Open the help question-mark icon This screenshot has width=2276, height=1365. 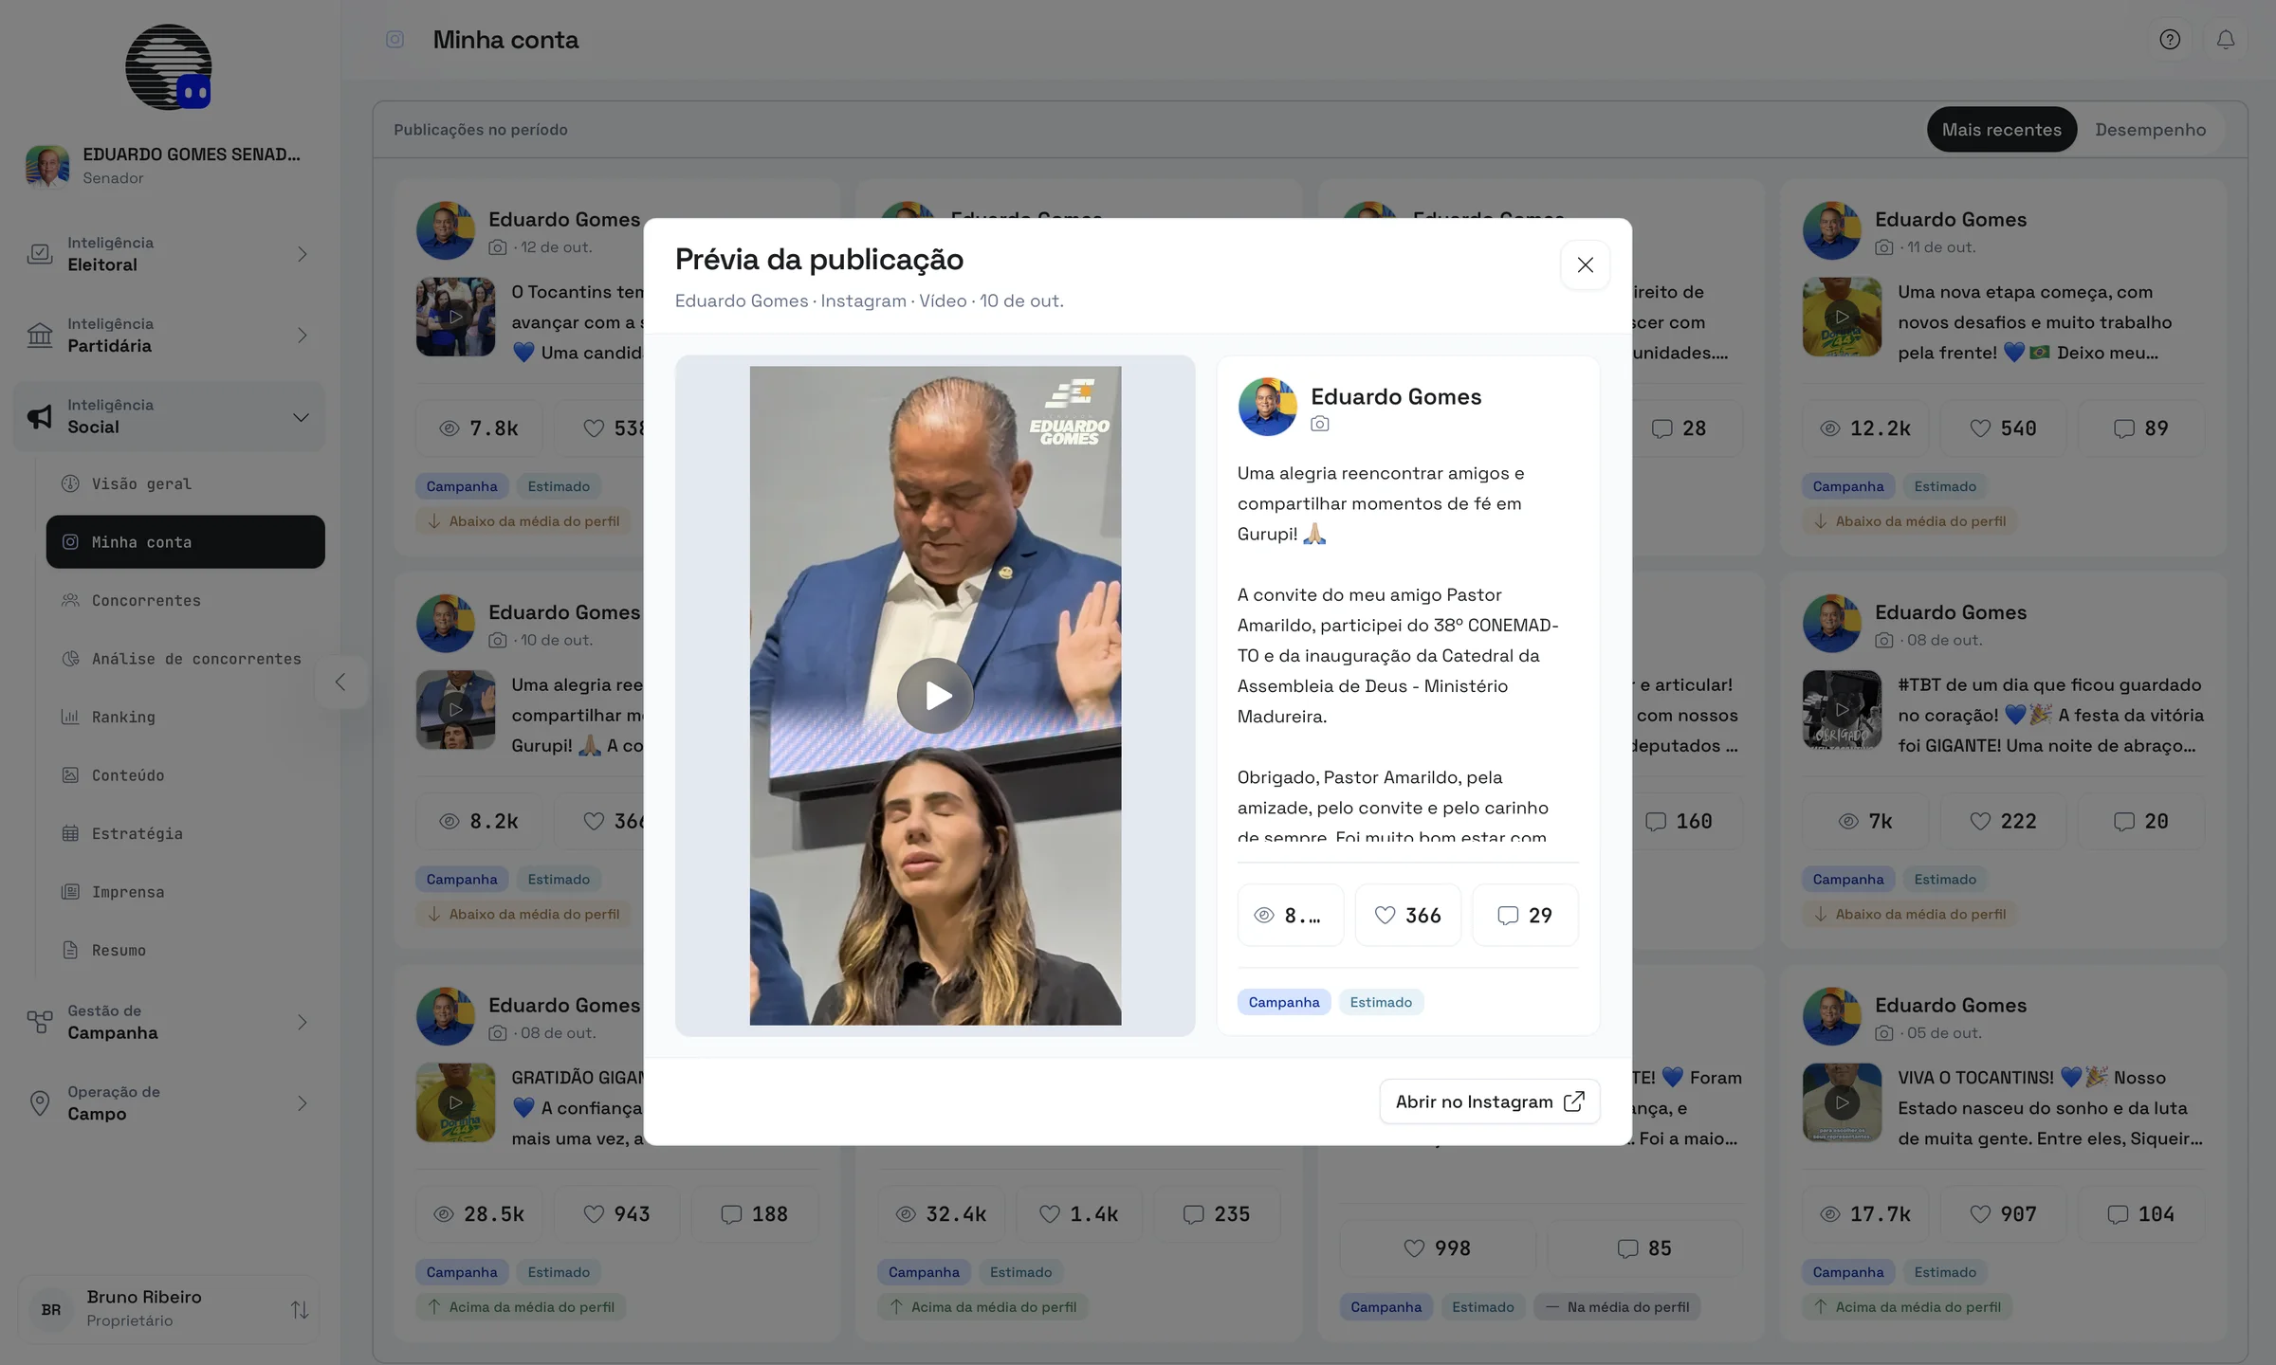click(2170, 40)
